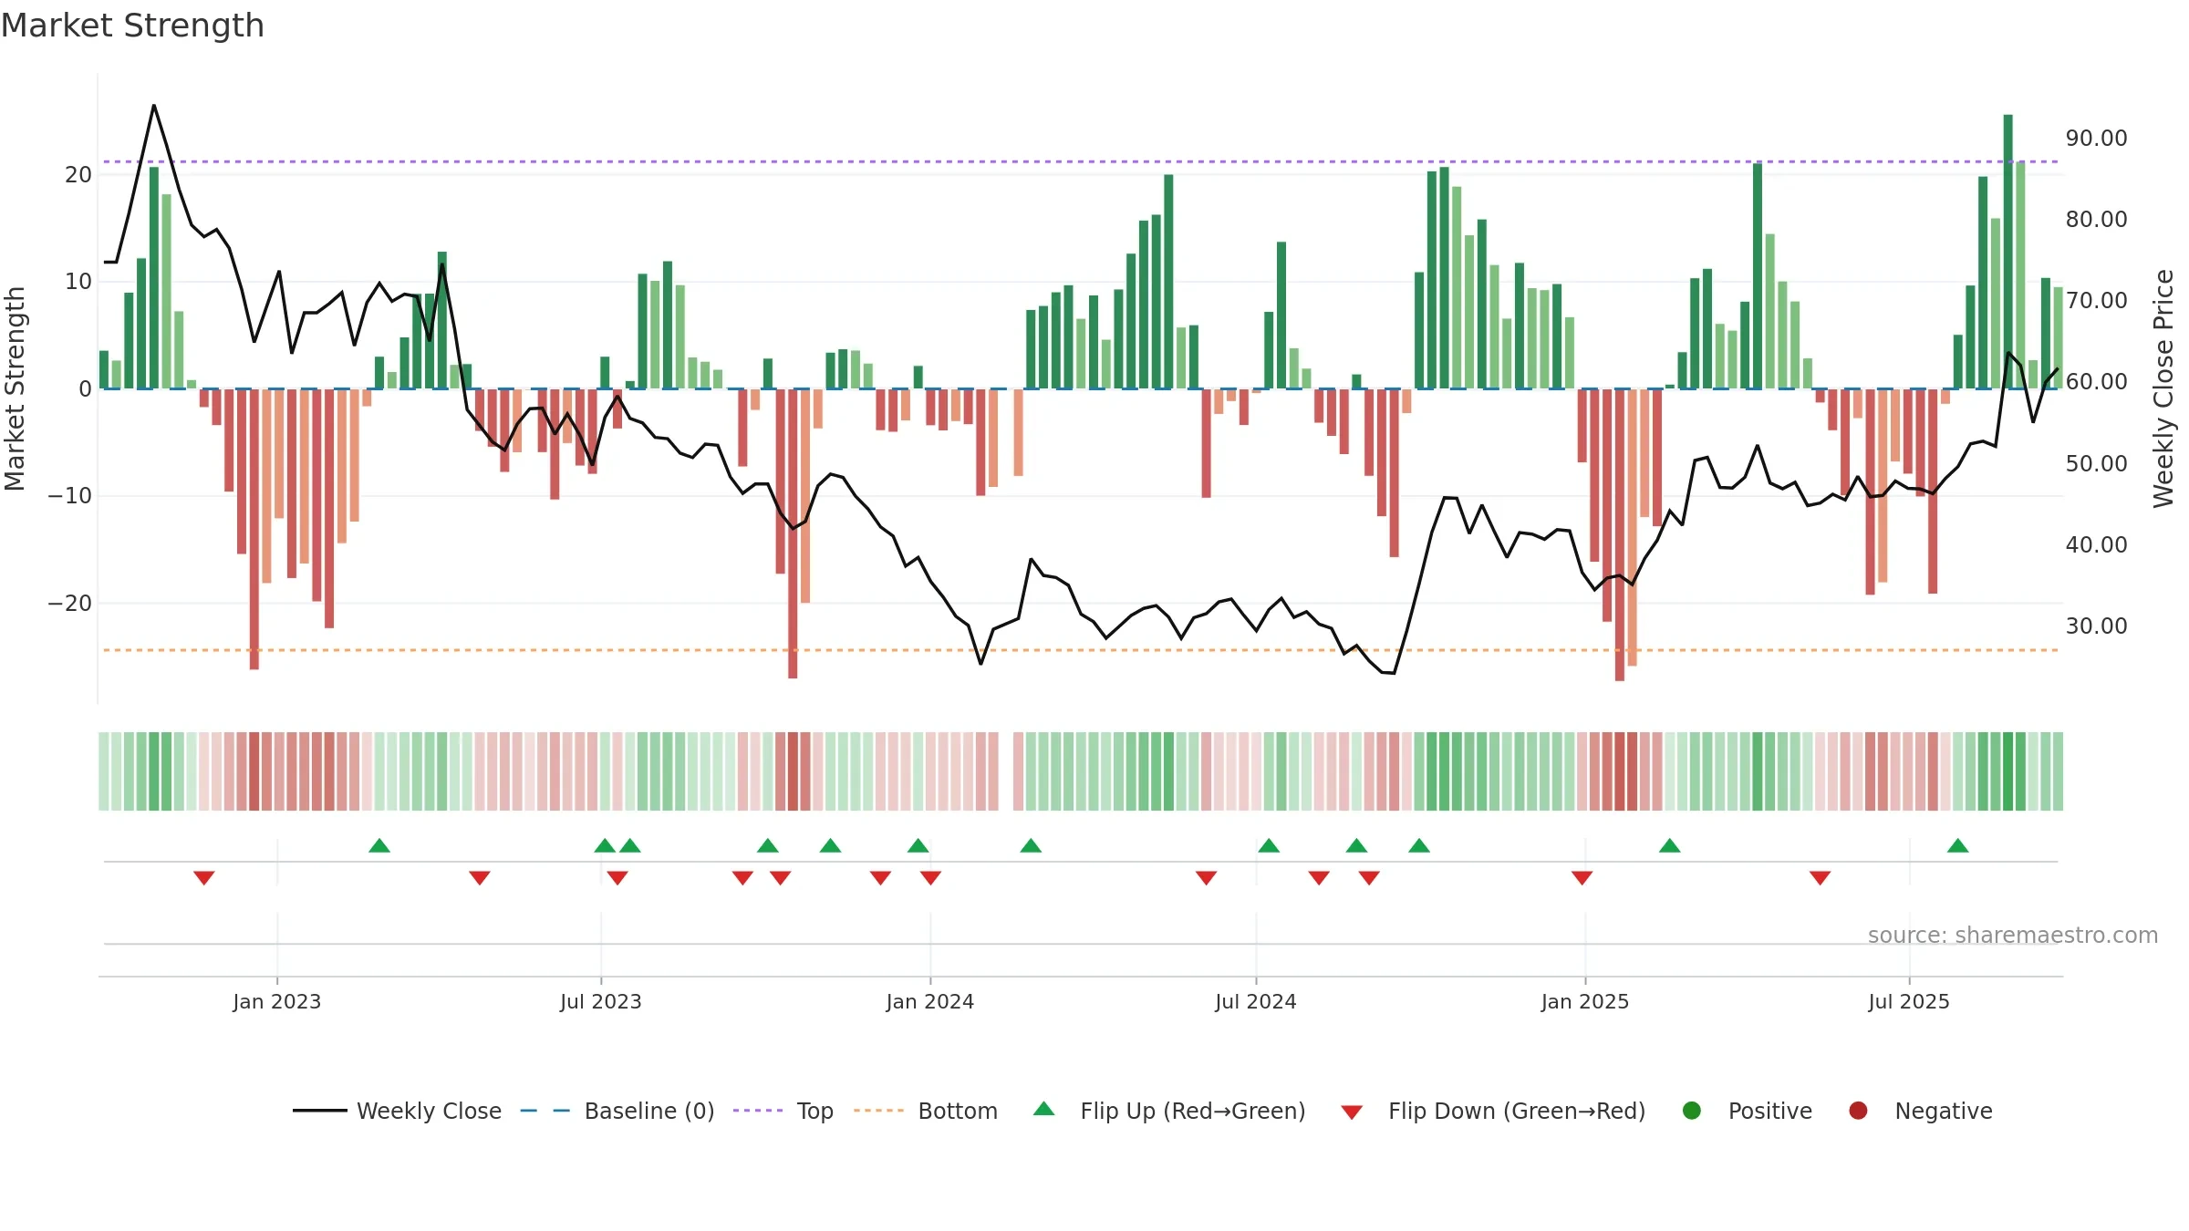The image size is (2189, 1231).
Task: Click the Weekly Close Price axis title
Action: pos(2163,388)
